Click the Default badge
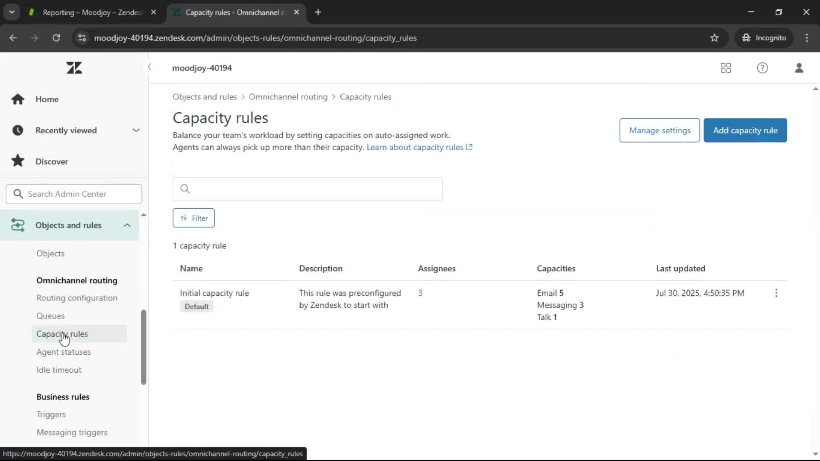Image resolution: width=820 pixels, height=461 pixels. (196, 306)
